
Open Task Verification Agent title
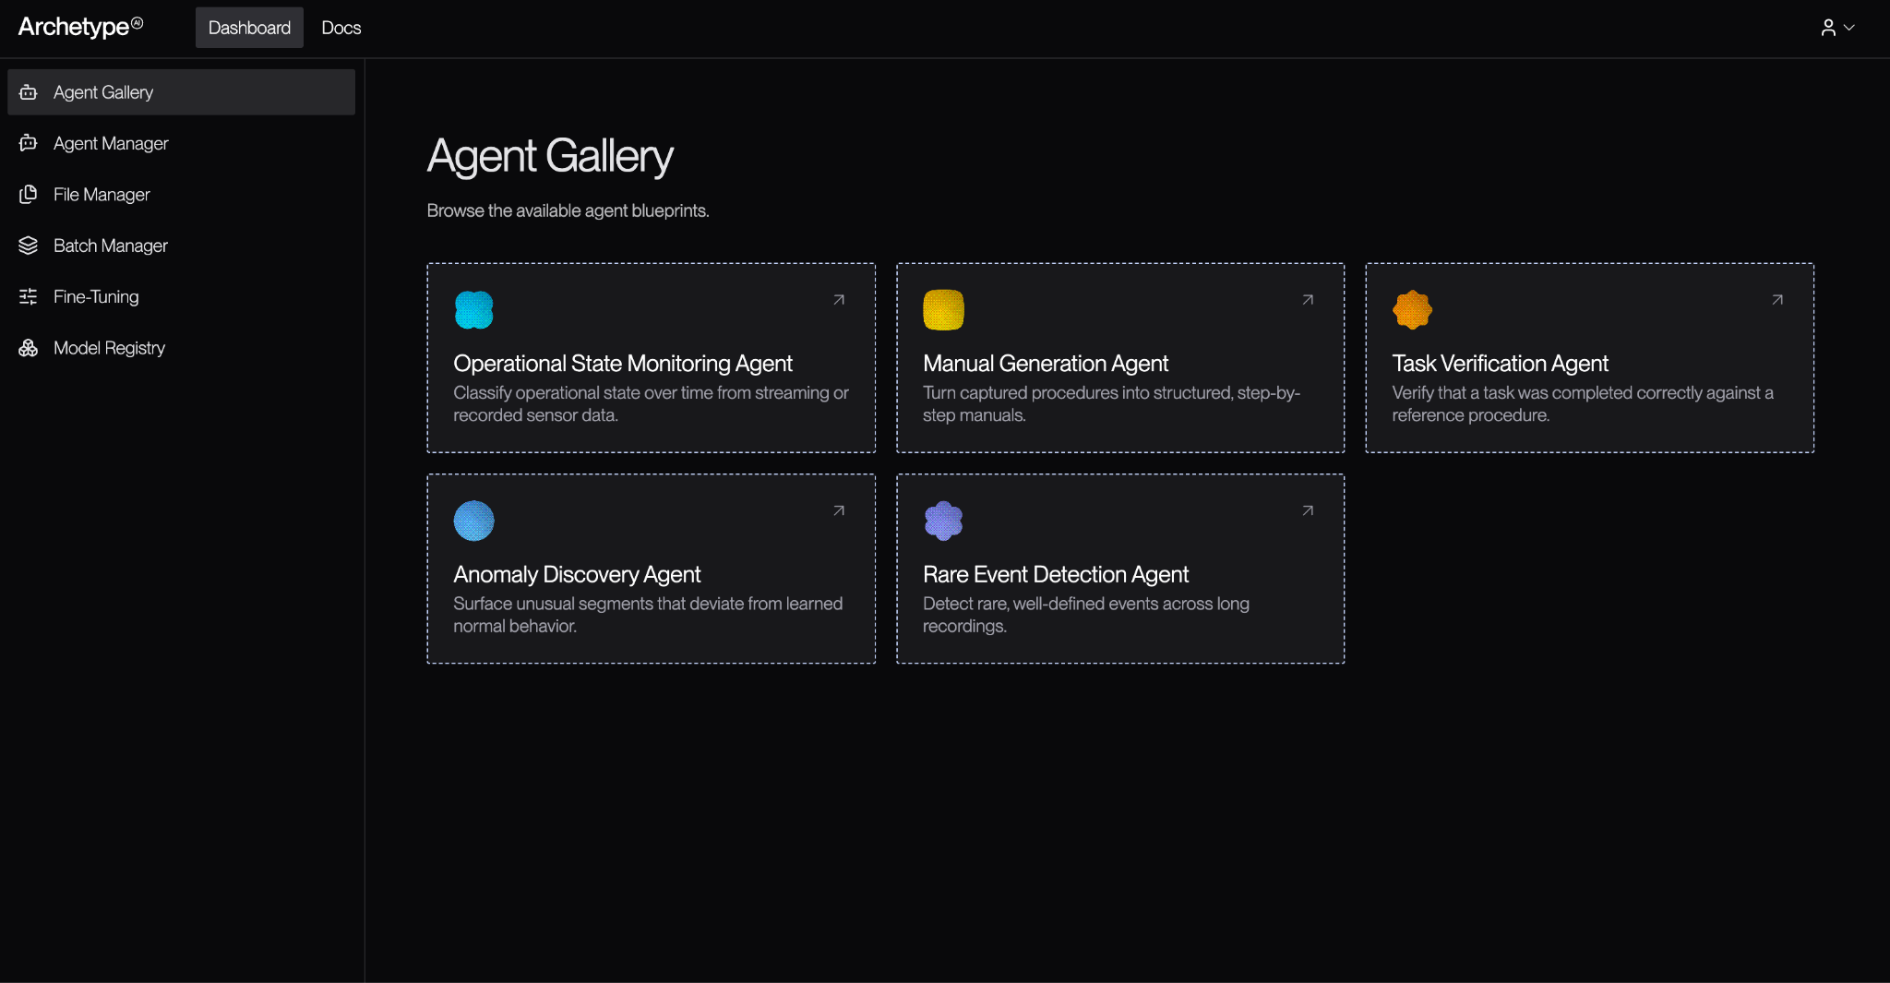pos(1501,364)
